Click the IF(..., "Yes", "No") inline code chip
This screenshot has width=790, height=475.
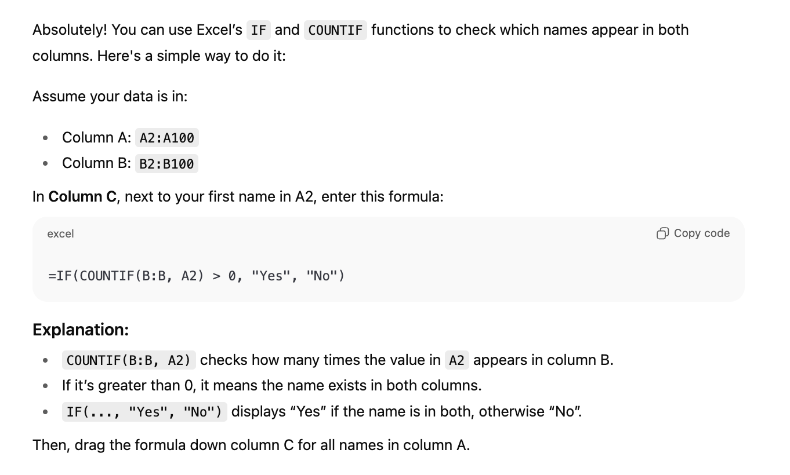144,412
